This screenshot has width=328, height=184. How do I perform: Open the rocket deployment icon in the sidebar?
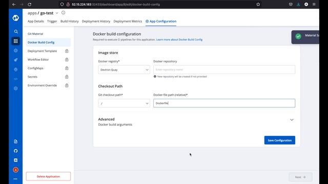(x=16, y=60)
